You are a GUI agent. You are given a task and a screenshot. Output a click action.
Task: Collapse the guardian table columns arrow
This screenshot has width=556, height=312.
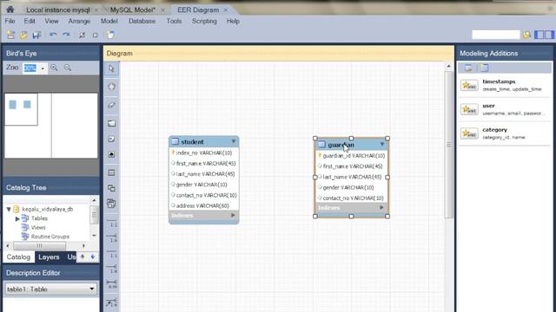point(382,144)
